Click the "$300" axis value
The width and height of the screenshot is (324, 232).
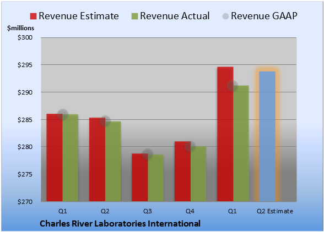[25, 37]
